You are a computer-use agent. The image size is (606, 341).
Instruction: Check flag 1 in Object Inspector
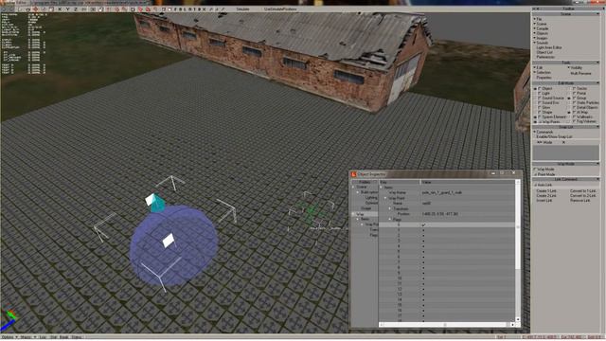423,230
